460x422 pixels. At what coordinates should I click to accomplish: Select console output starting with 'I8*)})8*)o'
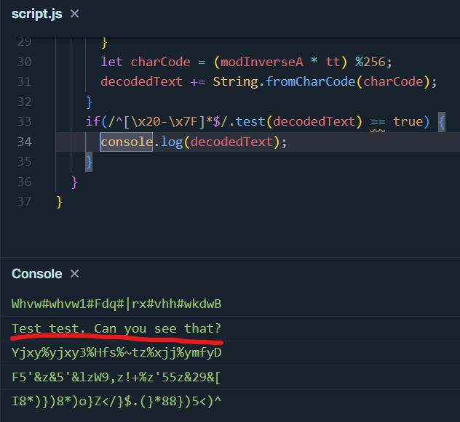[x=116, y=402]
